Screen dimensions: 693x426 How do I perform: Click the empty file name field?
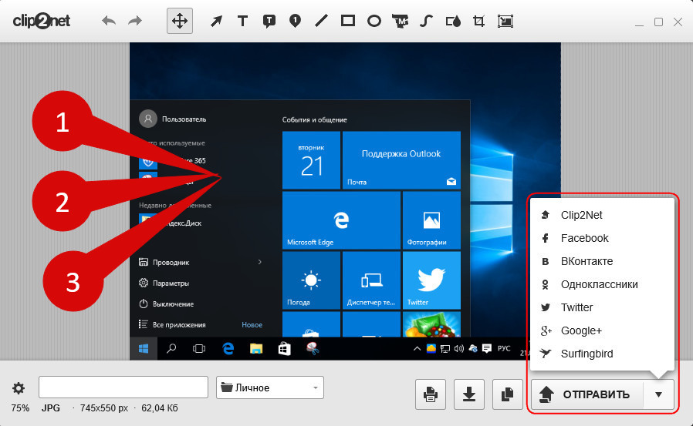(x=123, y=387)
